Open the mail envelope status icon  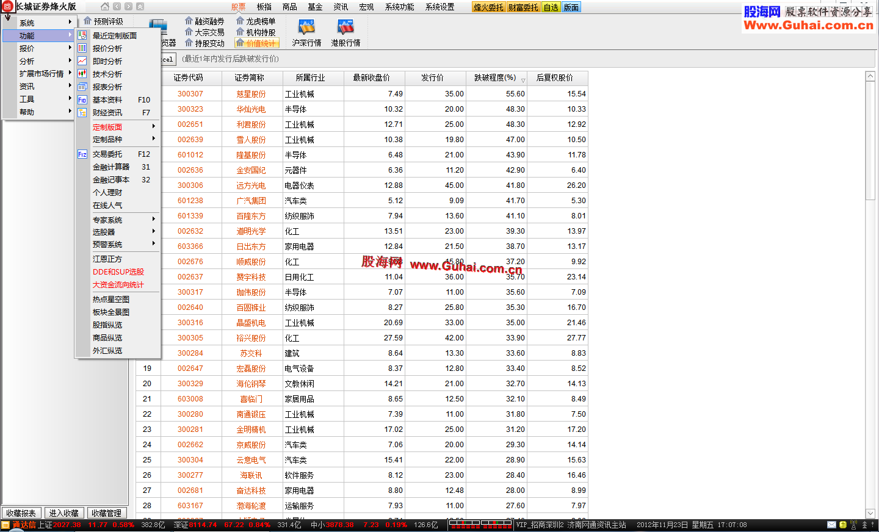point(831,525)
